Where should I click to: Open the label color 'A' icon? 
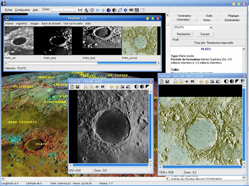click(x=86, y=10)
